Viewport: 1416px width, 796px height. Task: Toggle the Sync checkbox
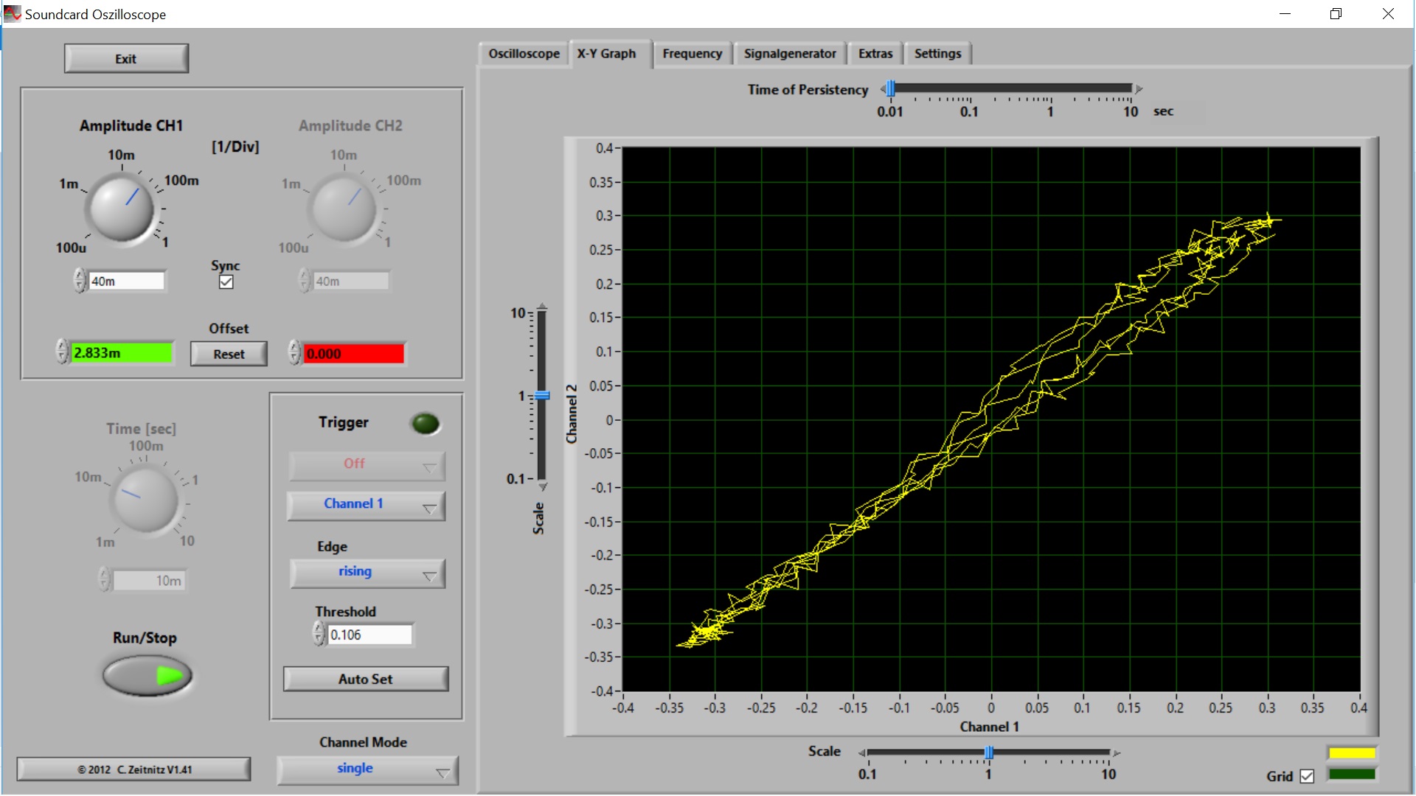pos(226,282)
